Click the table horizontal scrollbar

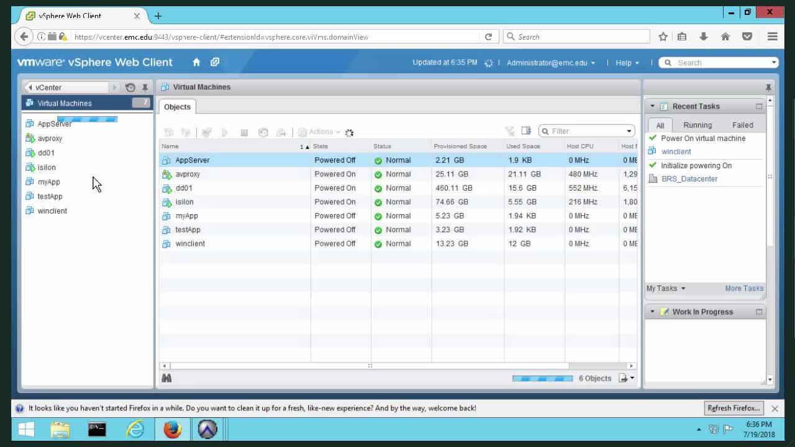[x=370, y=366]
